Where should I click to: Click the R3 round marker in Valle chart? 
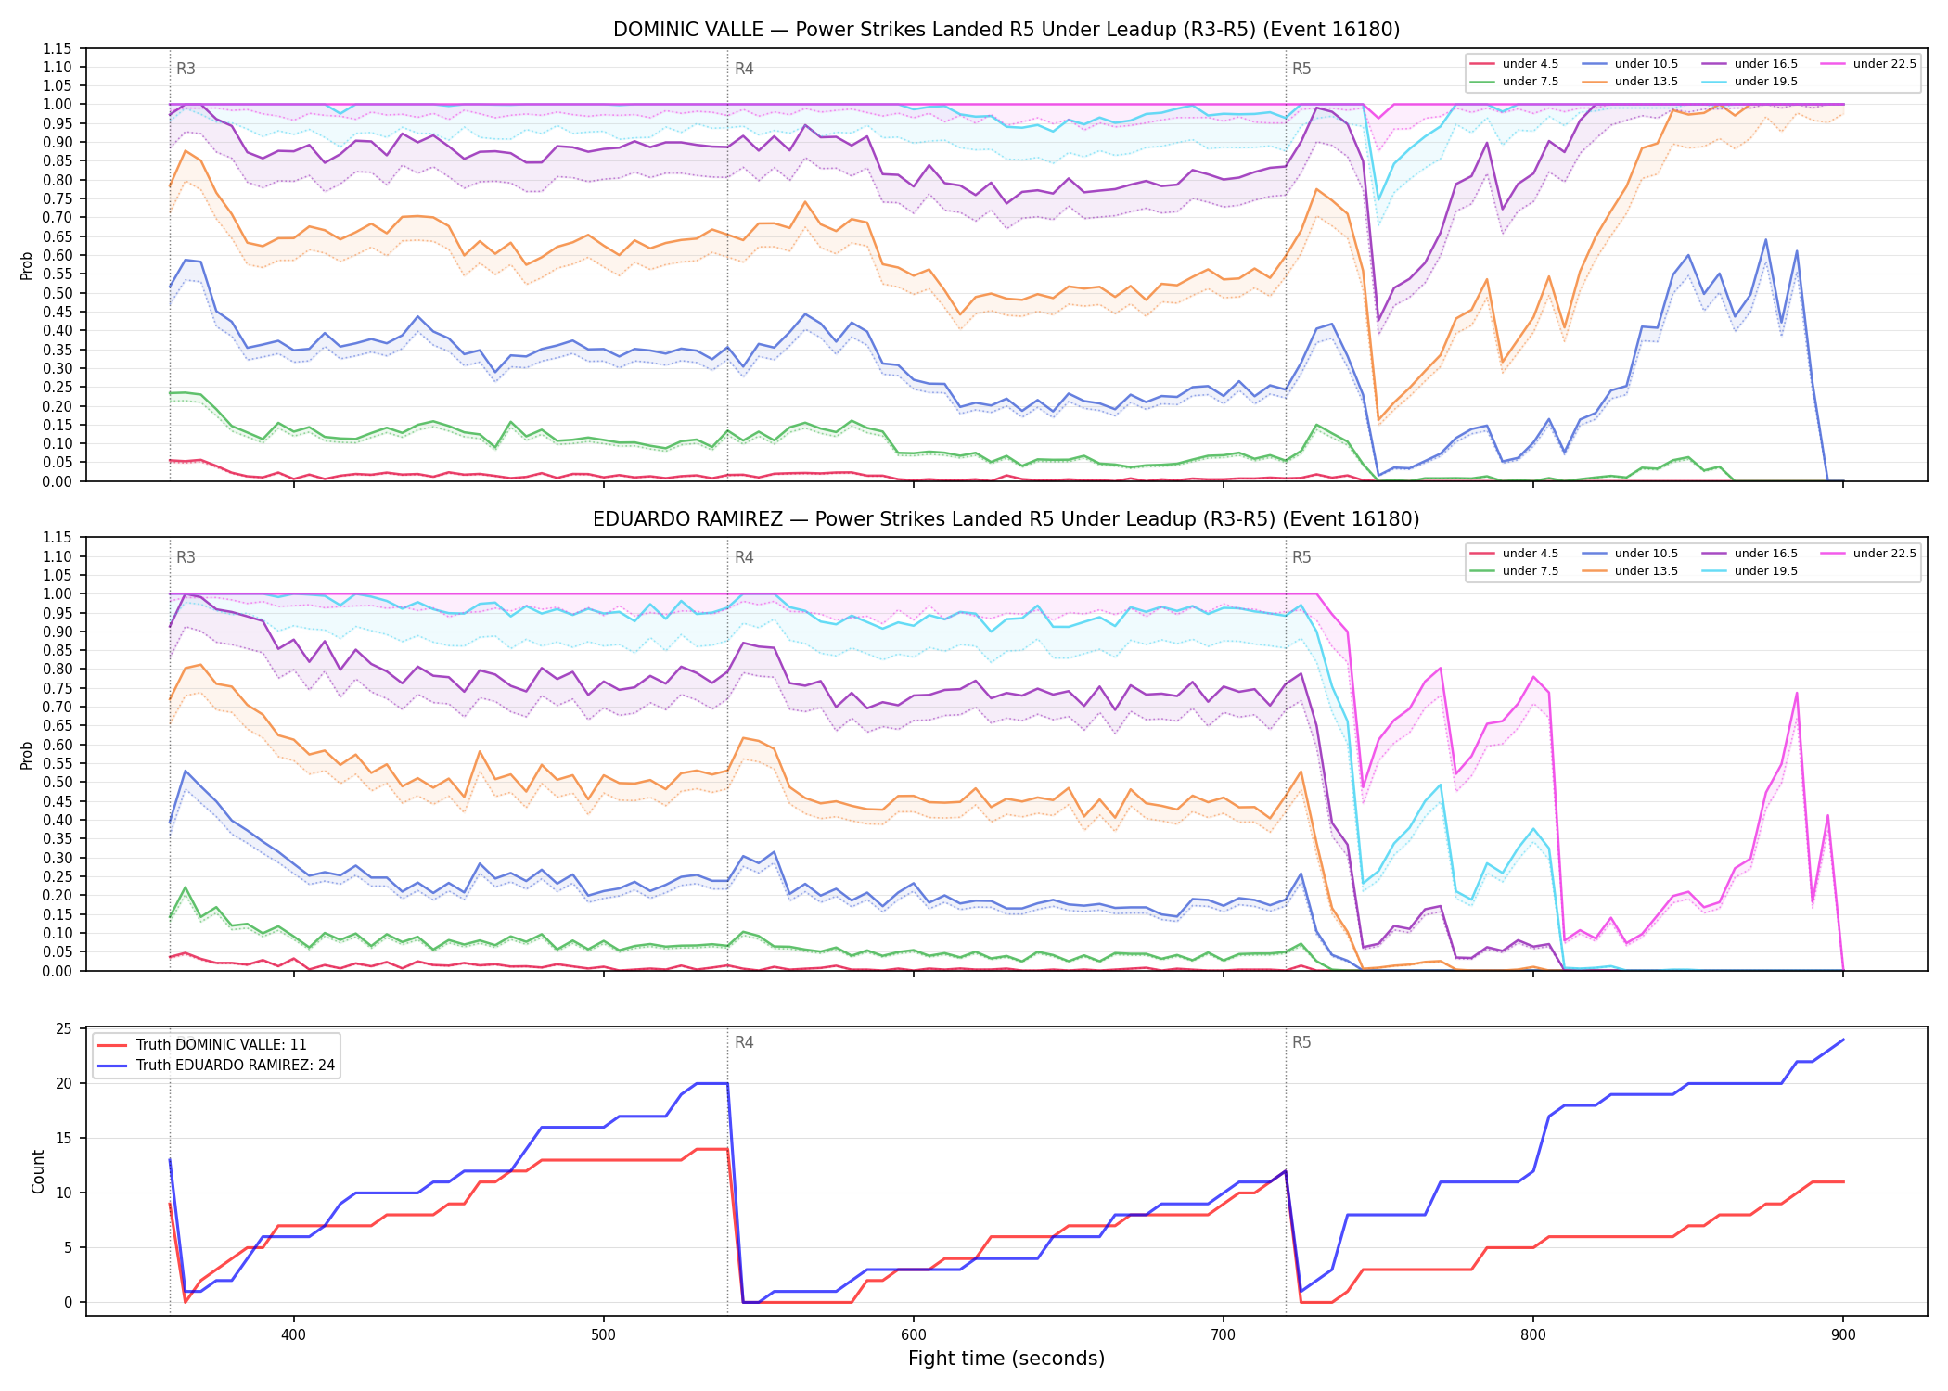[x=186, y=69]
